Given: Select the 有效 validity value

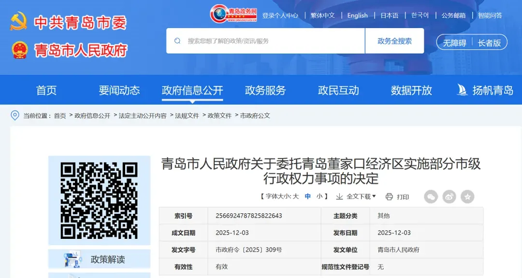Looking at the screenshot, I should pos(222,267).
